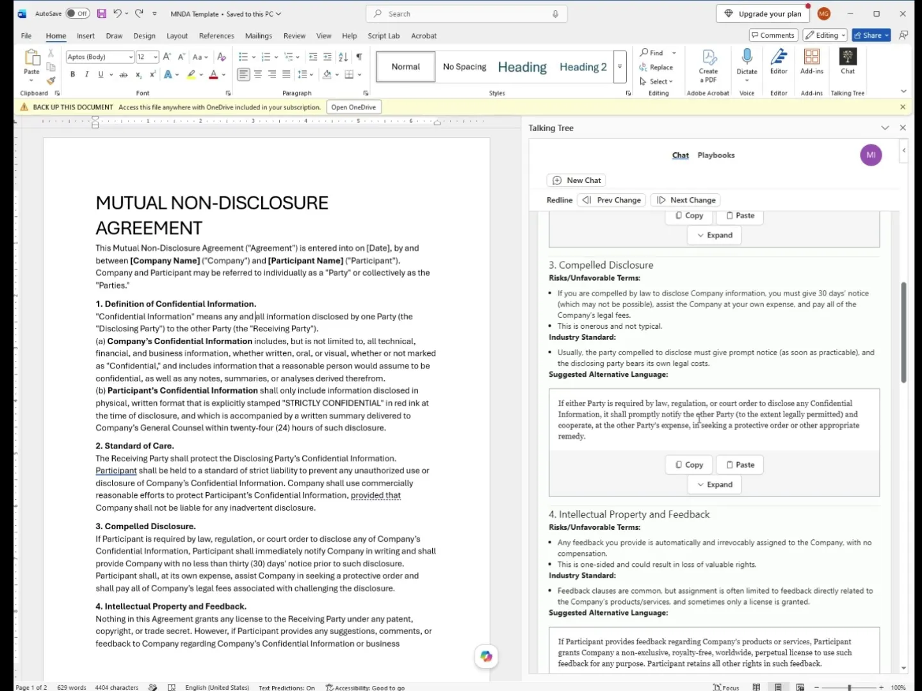The image size is (922, 691).
Task: Increase font size with grow font icon
Action: coord(166,57)
